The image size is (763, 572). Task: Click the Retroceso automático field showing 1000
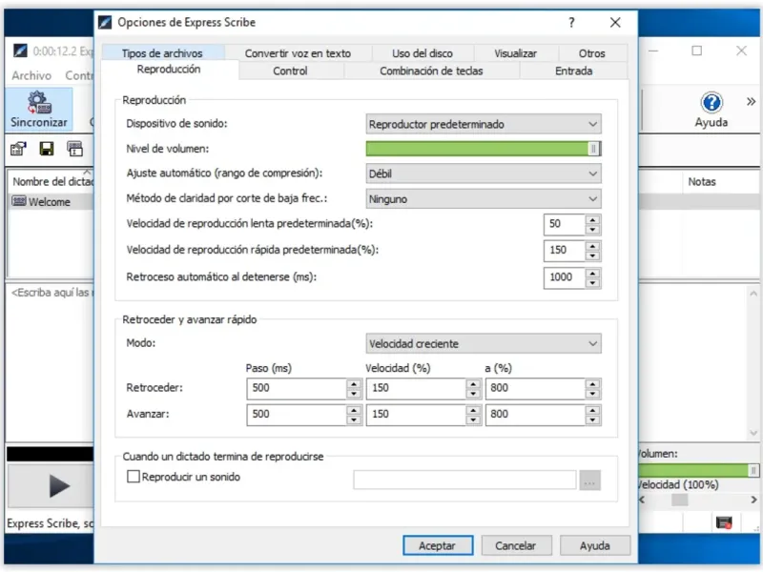click(565, 277)
